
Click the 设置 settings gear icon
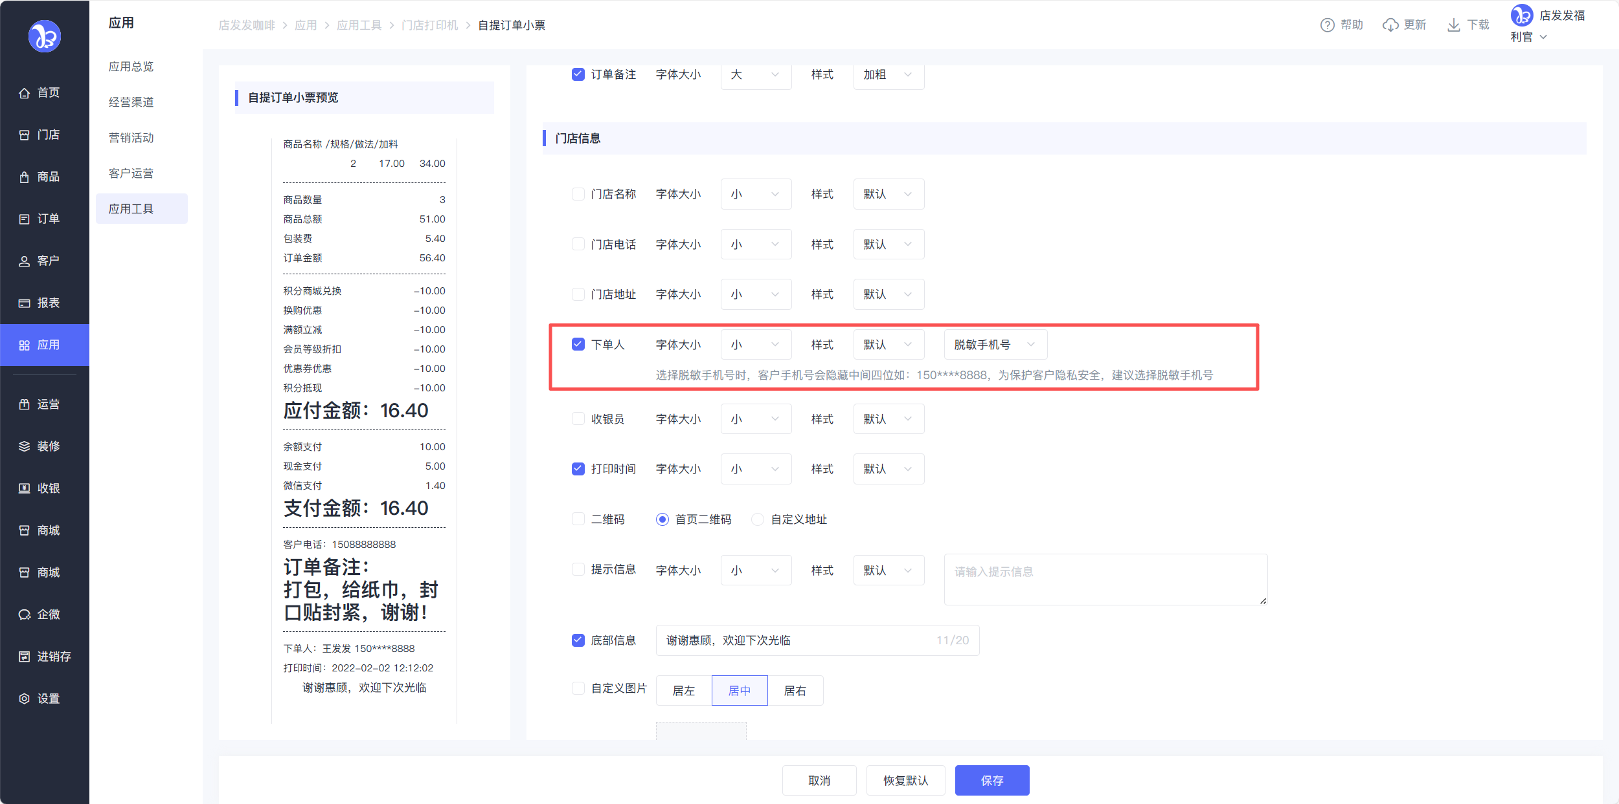coord(25,699)
